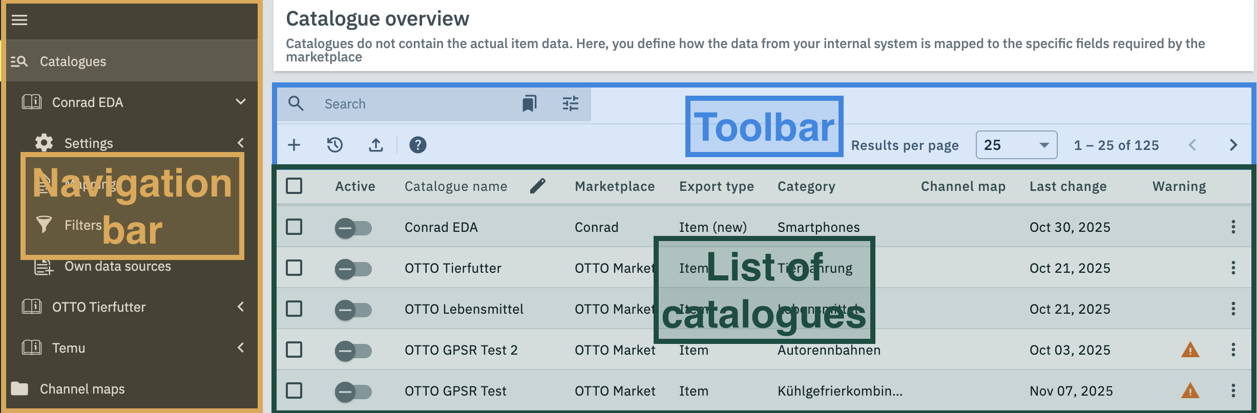The height and width of the screenshot is (413, 1257).
Task: Sort by the Category column header
Action: click(806, 186)
